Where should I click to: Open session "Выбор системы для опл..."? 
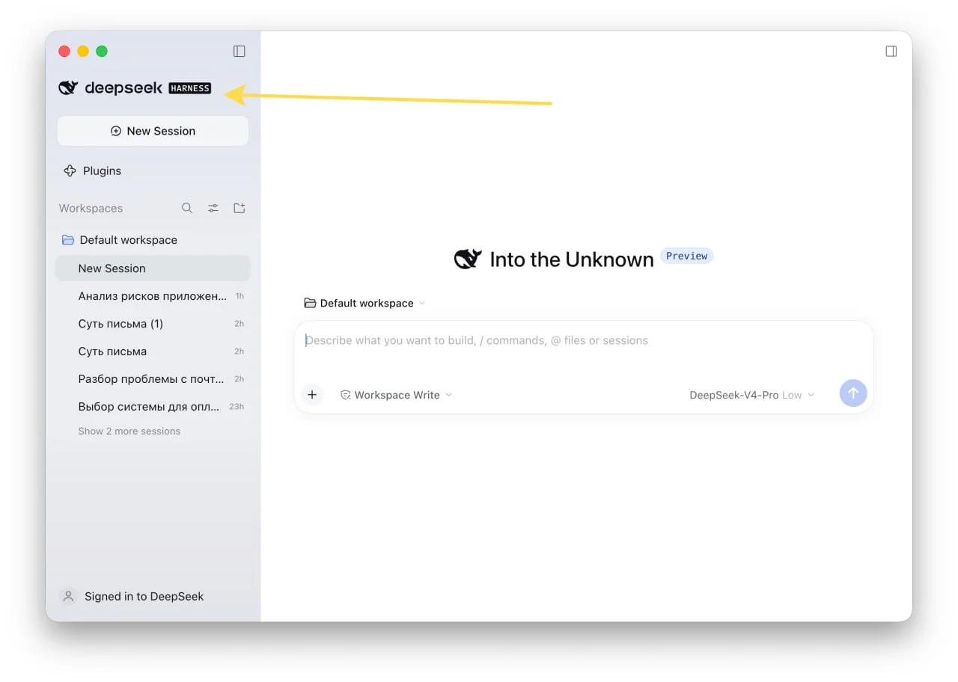tap(153, 407)
